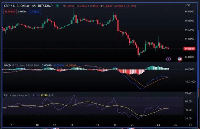Click the yellow RSI SMA value 42.90

point(44,95)
